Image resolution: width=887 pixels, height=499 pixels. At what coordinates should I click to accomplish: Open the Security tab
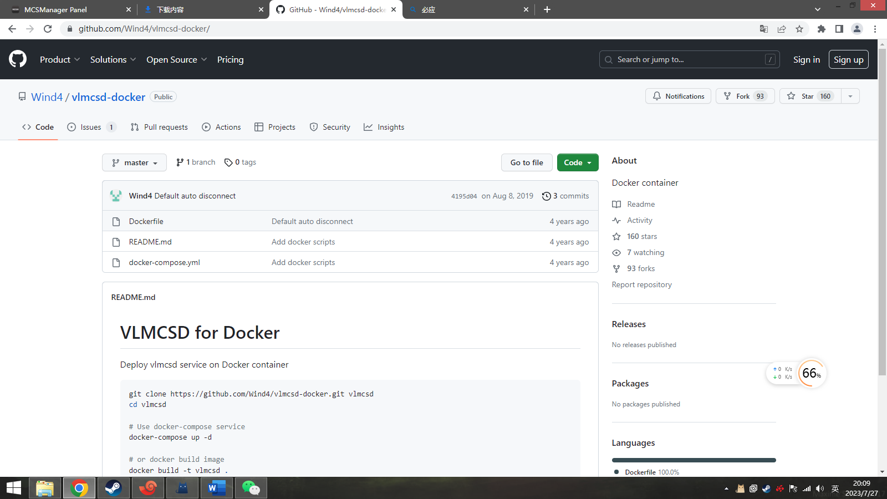pyautogui.click(x=330, y=127)
